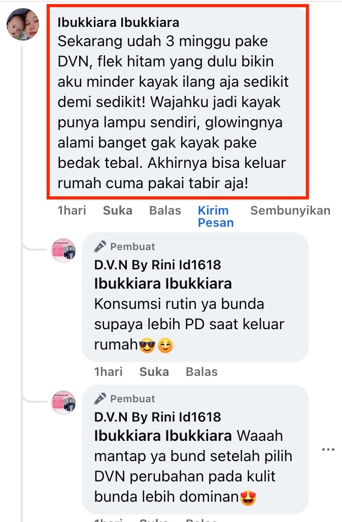The height and width of the screenshot is (522, 342).
Task: Select the highlighted comment text about DVN
Action: (x=172, y=112)
